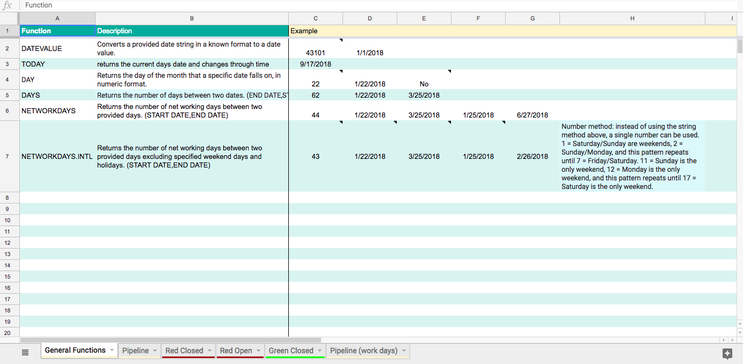Open the Red Open tab dropdown arrow
The height and width of the screenshot is (364, 743).
point(258,351)
